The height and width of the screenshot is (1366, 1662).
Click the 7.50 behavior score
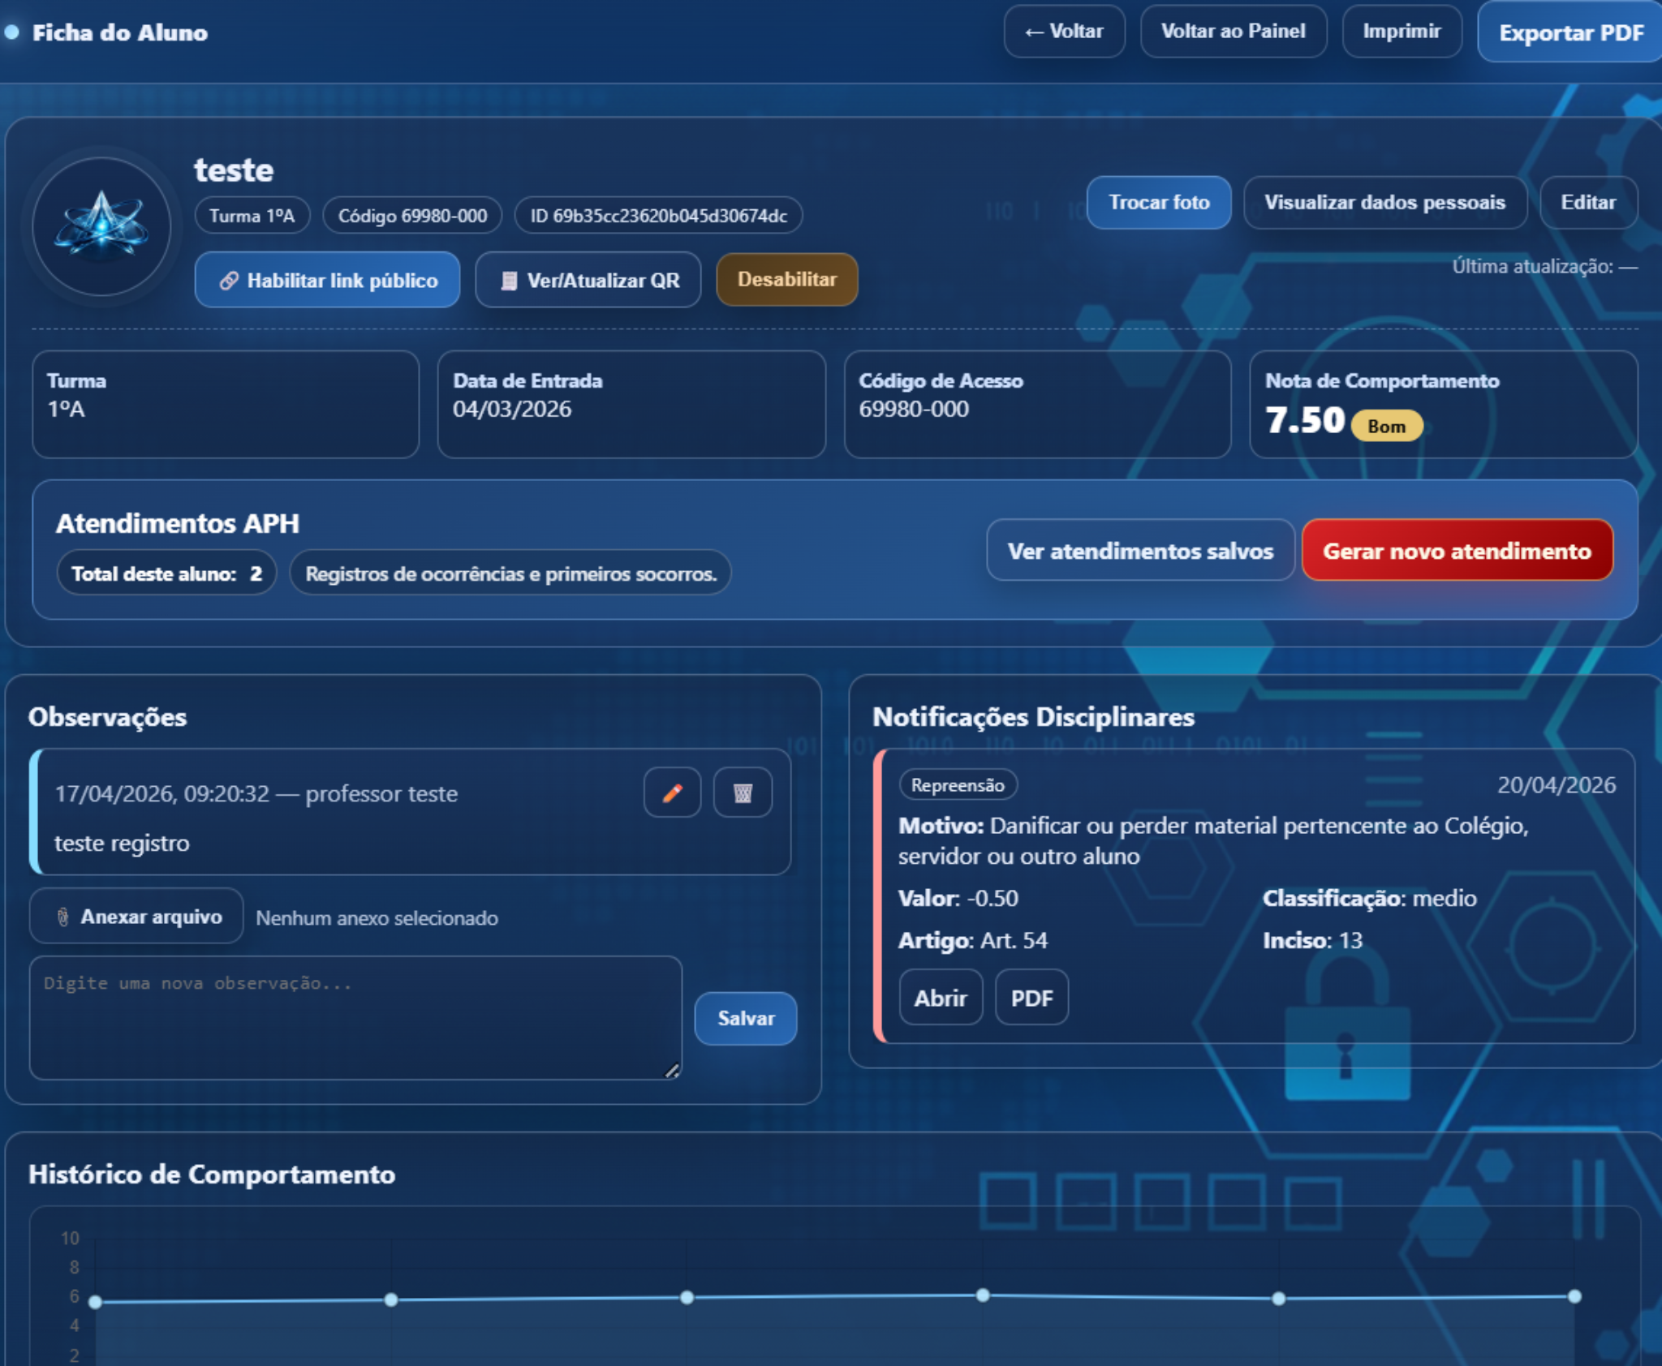pyautogui.click(x=1305, y=420)
